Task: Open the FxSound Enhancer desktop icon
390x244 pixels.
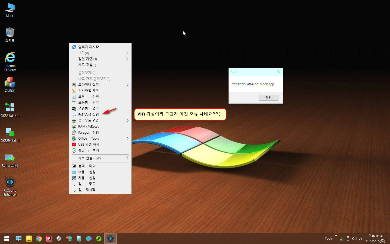Action: (10, 186)
